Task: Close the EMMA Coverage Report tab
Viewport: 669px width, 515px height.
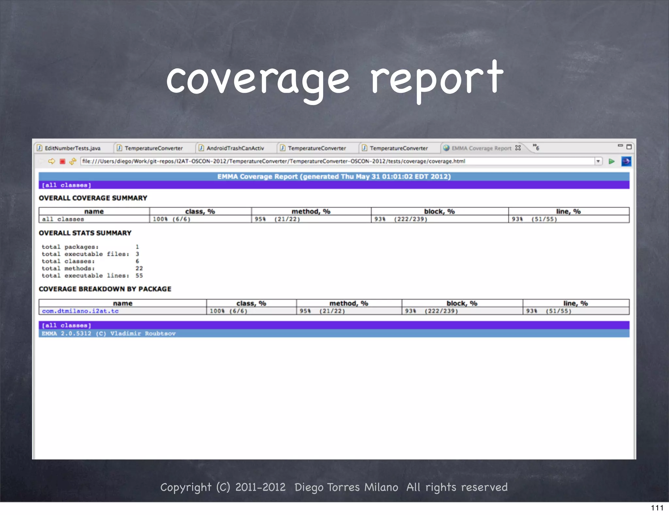Action: tap(518, 148)
